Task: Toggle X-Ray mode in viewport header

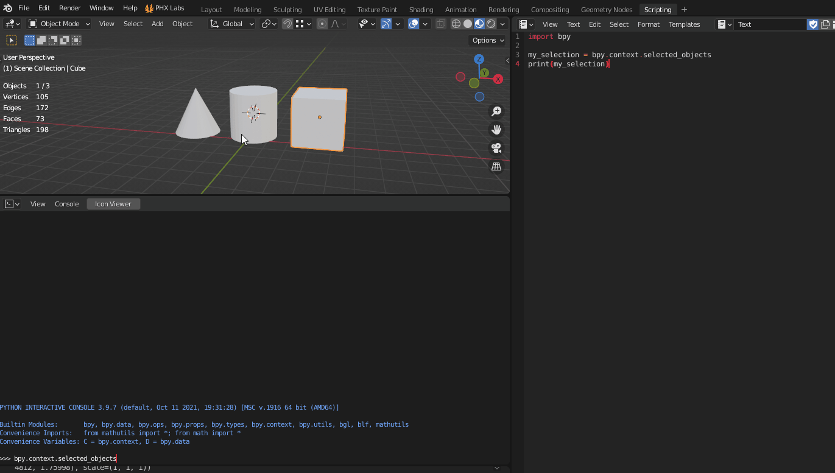Action: (441, 24)
